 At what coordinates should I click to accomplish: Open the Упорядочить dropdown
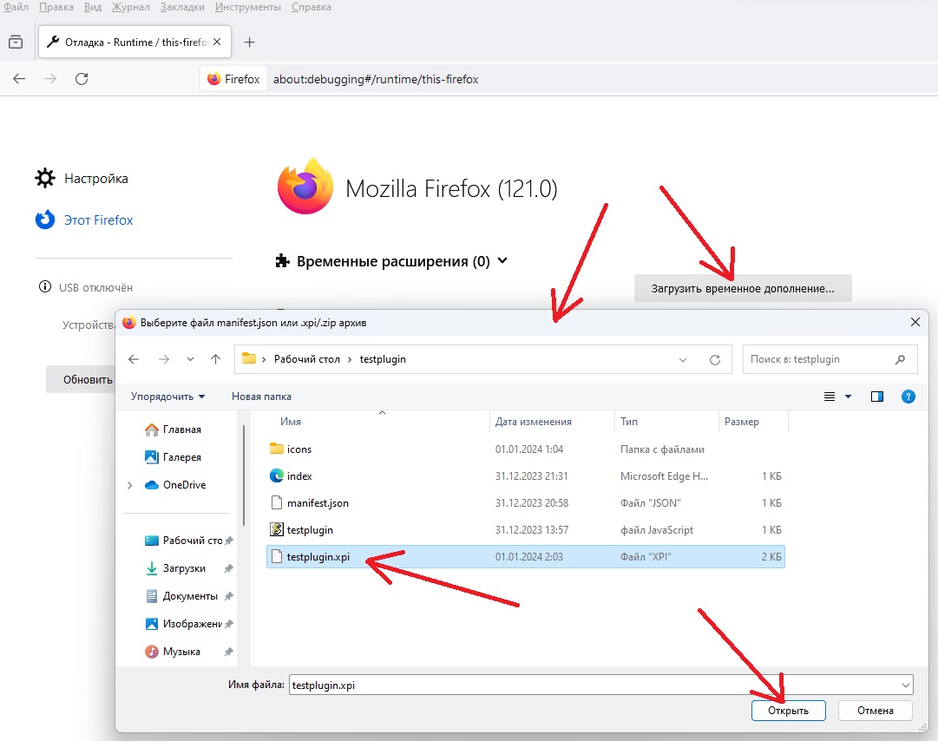point(167,397)
